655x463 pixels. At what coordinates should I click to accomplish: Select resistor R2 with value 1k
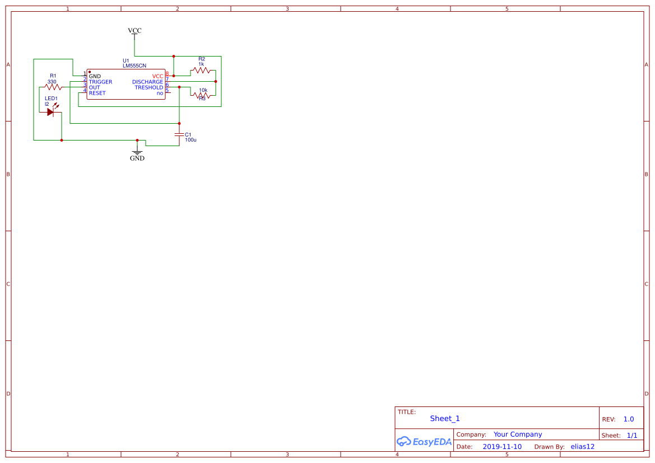[202, 71]
